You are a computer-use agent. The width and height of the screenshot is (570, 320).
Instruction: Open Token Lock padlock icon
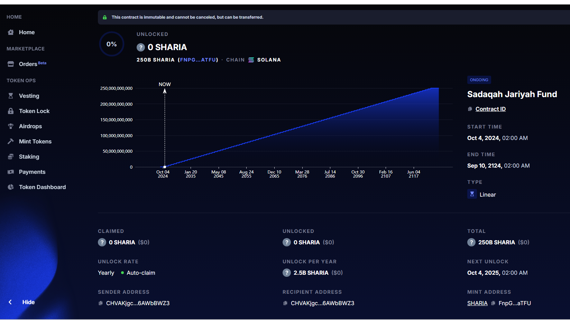point(11,111)
